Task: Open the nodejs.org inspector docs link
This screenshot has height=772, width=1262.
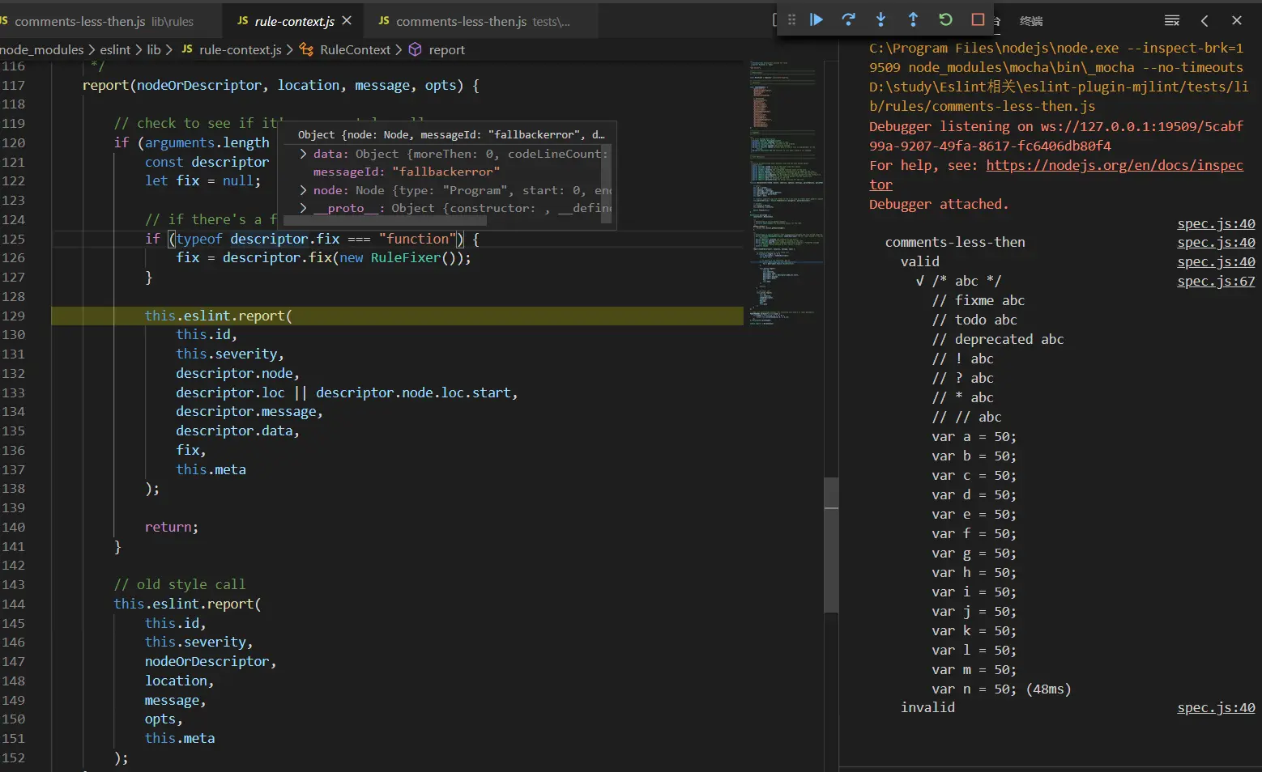Action: pos(1114,165)
